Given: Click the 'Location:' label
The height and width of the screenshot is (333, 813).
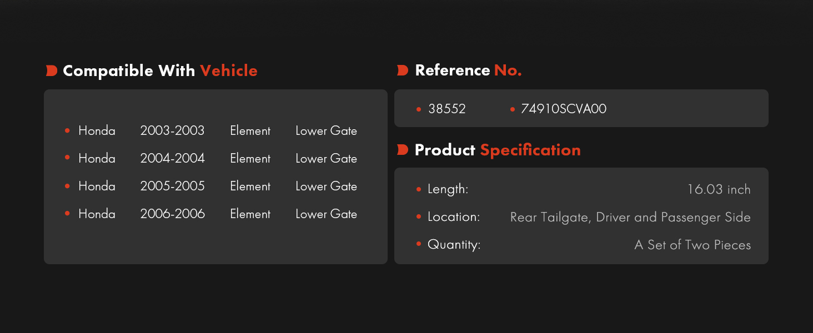Looking at the screenshot, I should click(454, 217).
